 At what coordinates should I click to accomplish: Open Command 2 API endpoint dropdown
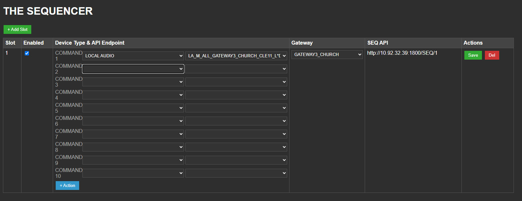(236, 69)
